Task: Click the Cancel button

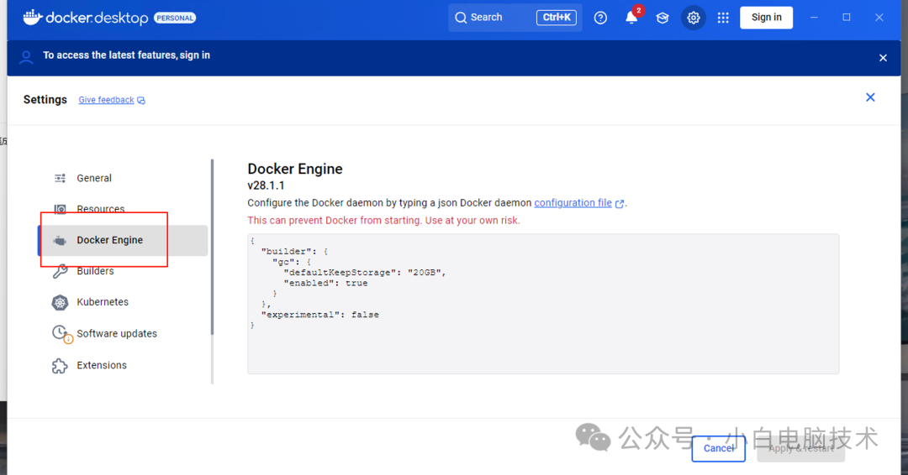Action: (718, 448)
